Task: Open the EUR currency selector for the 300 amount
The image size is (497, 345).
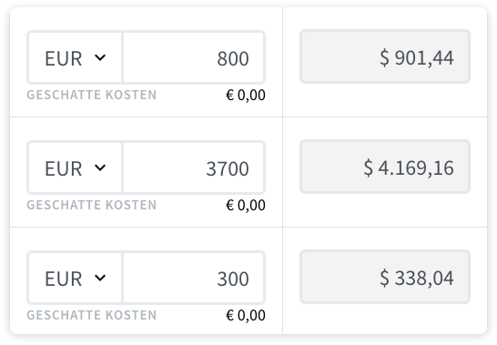Action: 75,278
